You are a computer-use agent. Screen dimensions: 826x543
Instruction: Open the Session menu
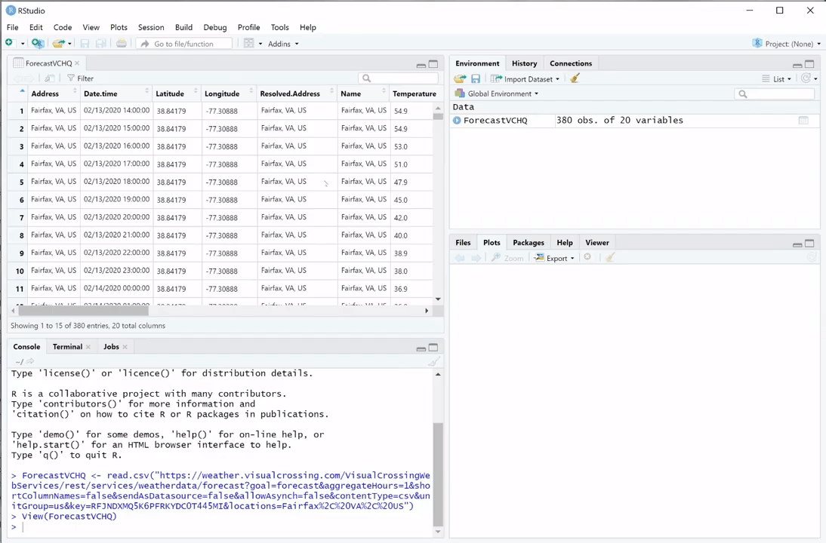(x=150, y=27)
